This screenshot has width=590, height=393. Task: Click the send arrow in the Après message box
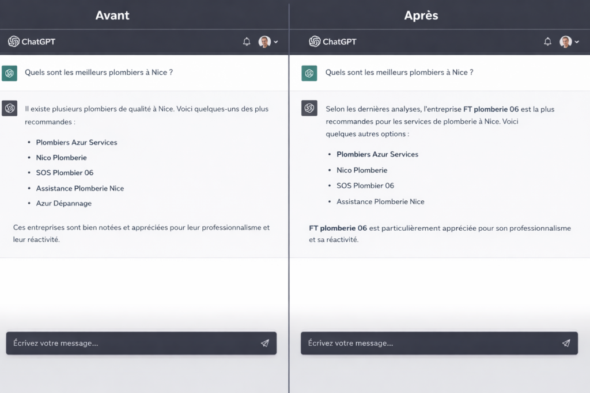(566, 343)
